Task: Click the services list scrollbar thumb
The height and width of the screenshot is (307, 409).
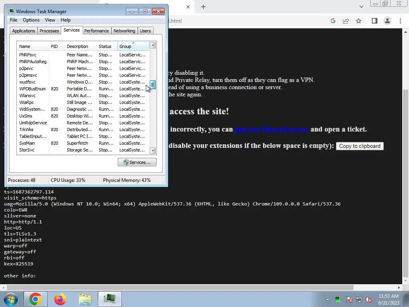Action: coord(153,85)
